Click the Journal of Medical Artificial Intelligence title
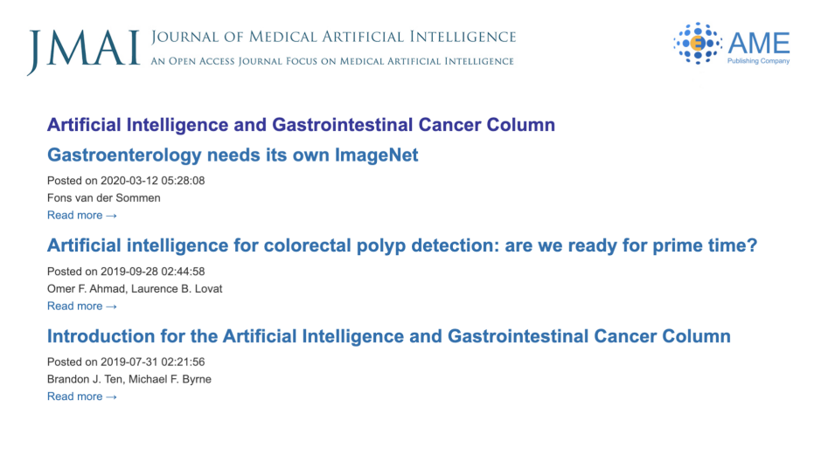This screenshot has height=462, width=828. tap(333, 37)
